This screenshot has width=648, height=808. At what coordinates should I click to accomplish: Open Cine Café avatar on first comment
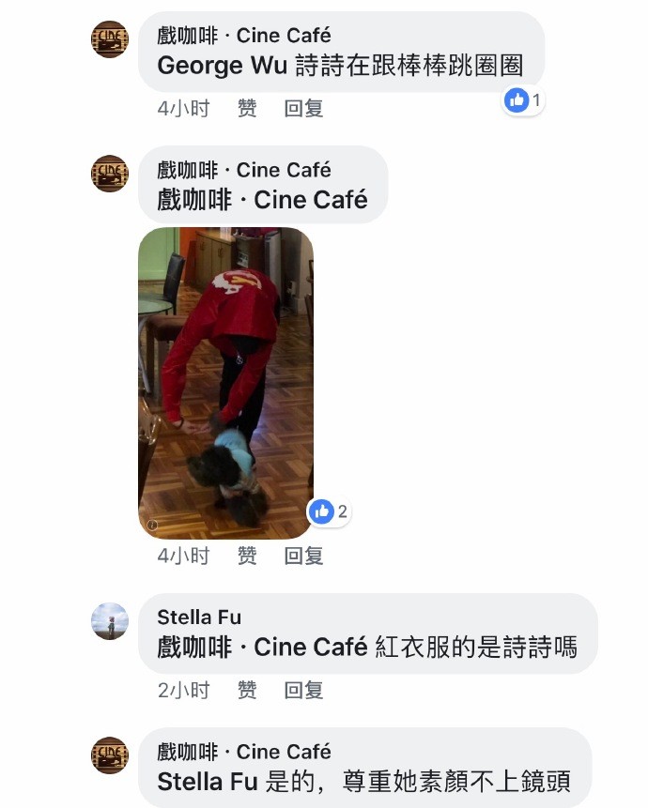click(x=110, y=39)
